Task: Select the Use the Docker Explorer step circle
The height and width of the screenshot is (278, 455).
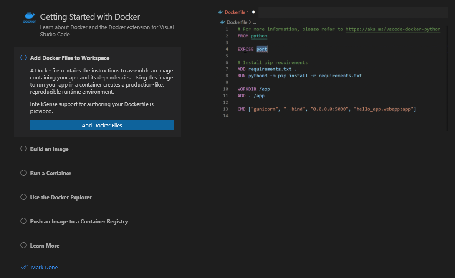Action: point(23,197)
